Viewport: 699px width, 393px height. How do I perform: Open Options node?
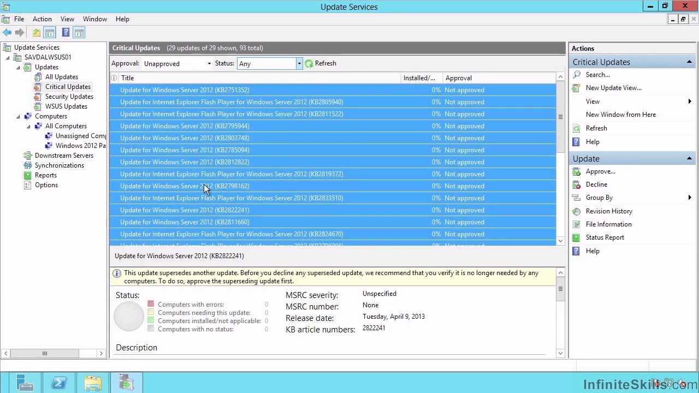click(x=46, y=185)
